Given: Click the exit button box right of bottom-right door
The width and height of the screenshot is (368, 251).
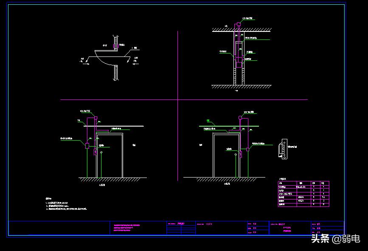Looking at the screenshot, I should point(247,149).
